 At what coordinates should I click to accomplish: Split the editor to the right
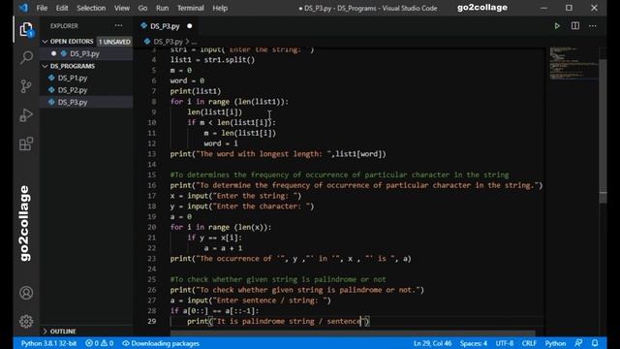coord(574,26)
